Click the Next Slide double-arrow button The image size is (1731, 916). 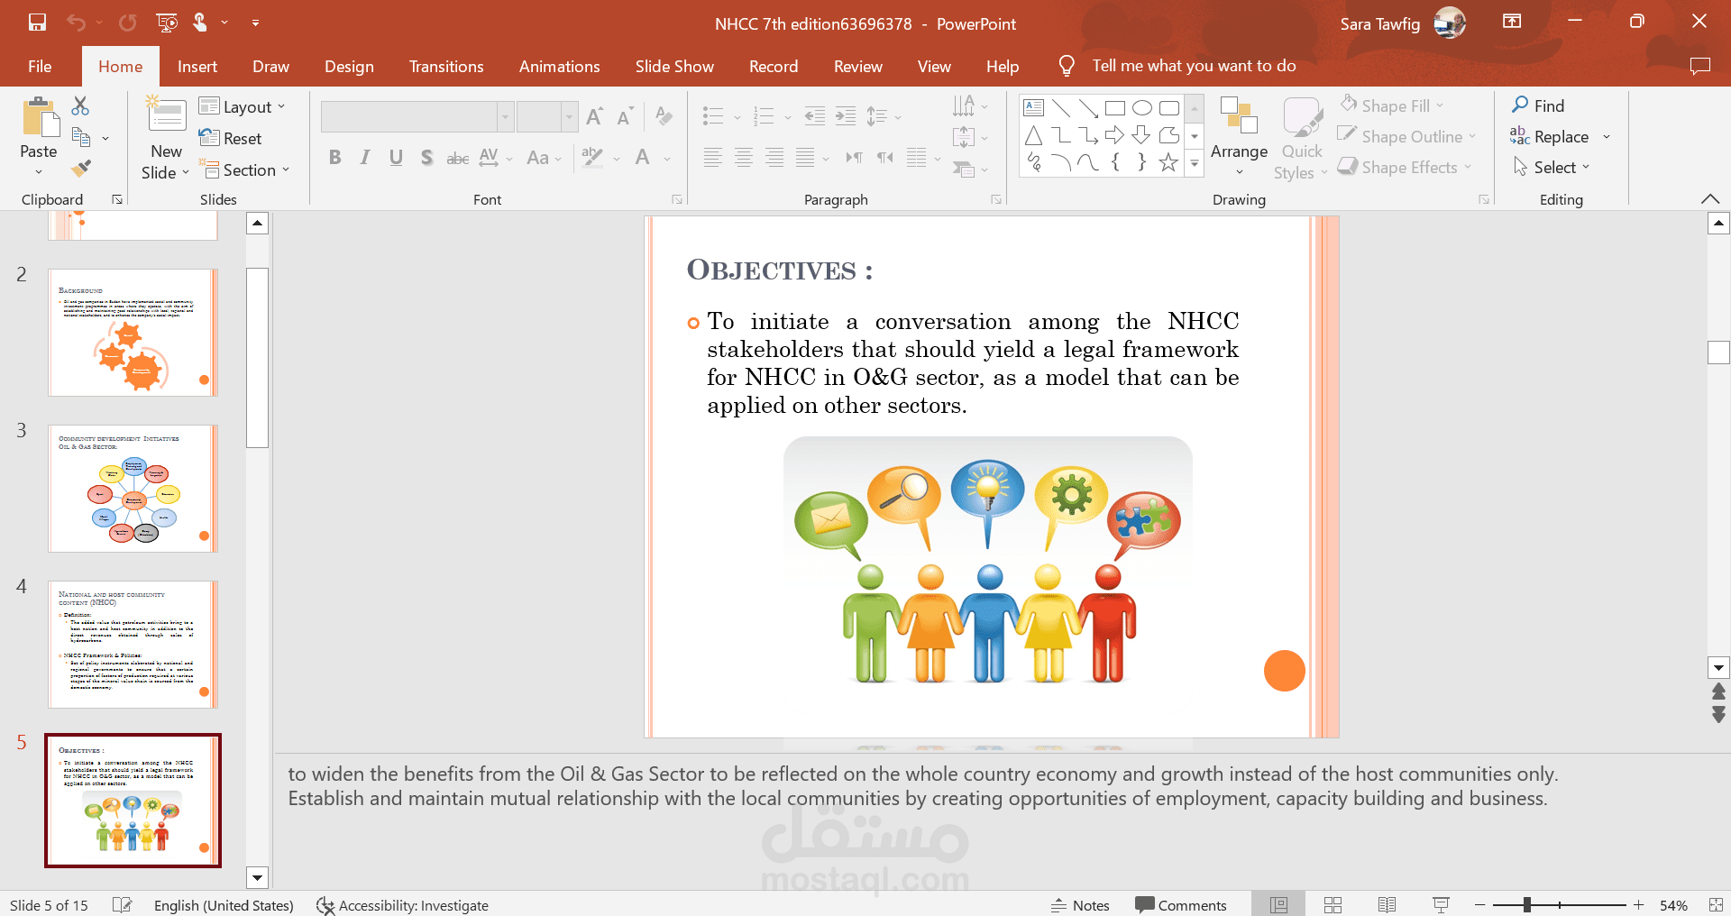click(x=1718, y=715)
